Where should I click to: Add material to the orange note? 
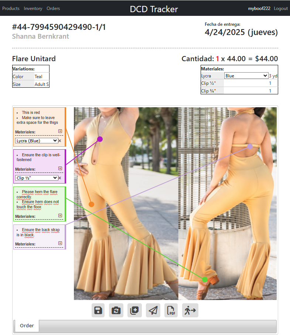coord(60,131)
